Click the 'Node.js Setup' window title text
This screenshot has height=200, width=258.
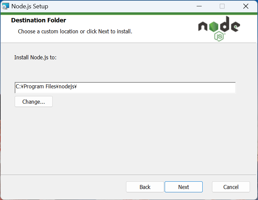tap(30, 6)
